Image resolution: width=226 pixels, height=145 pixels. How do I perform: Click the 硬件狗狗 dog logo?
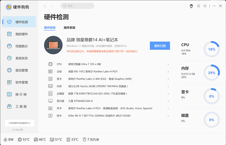[x=8, y=7]
